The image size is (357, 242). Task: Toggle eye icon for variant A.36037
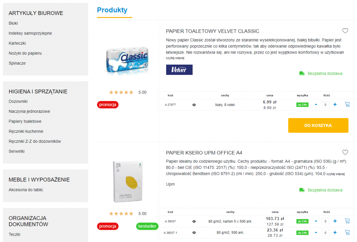tap(194, 221)
